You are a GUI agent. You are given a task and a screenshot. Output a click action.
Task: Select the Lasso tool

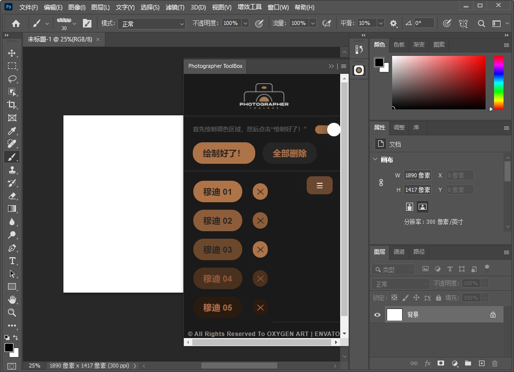point(12,79)
